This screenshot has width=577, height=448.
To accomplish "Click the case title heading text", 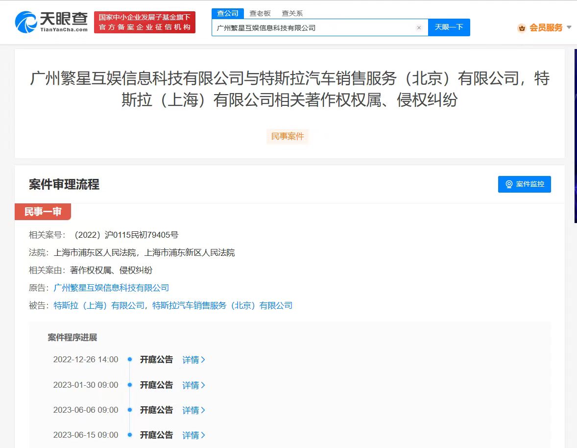I will 289,89.
